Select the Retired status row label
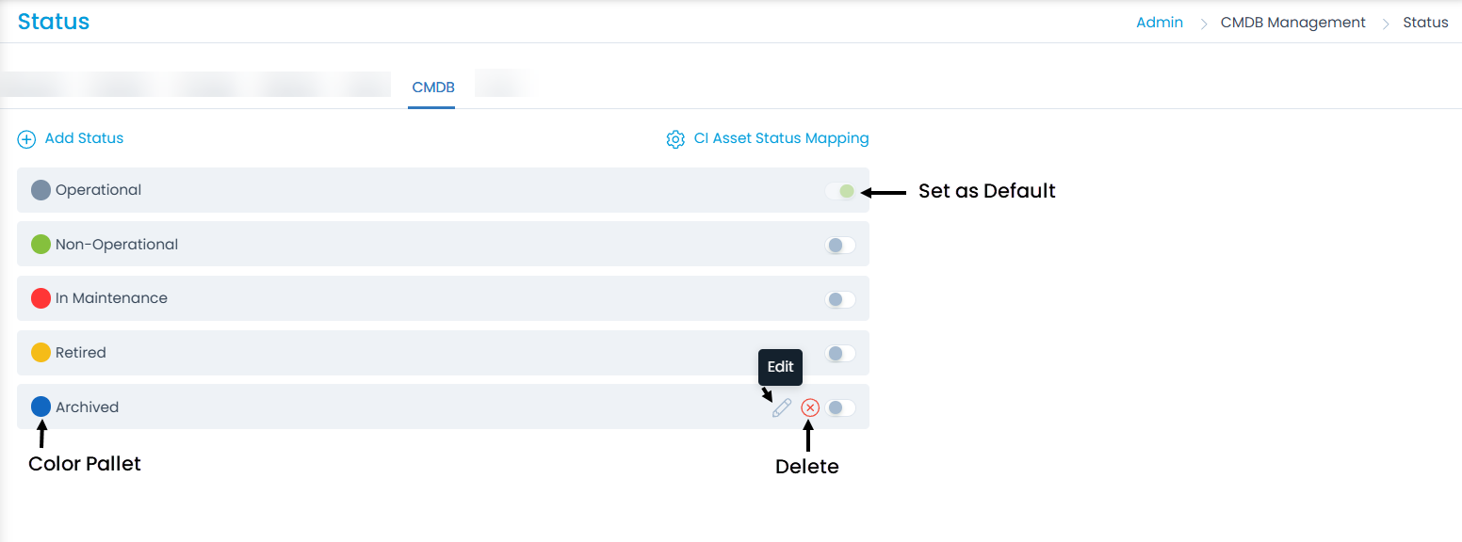Screen dimensions: 1462x542 [81, 353]
